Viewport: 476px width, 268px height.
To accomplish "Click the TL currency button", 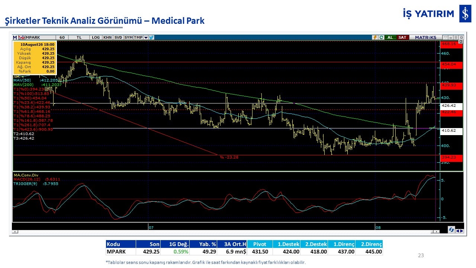I will 79,38.
